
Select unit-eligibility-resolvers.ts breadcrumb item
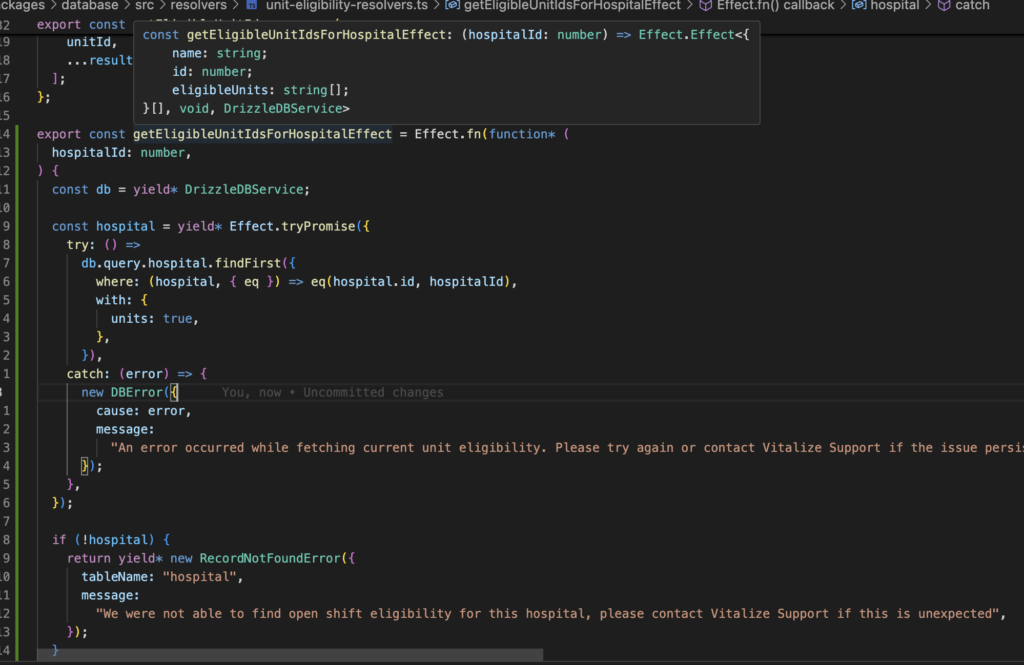click(346, 5)
